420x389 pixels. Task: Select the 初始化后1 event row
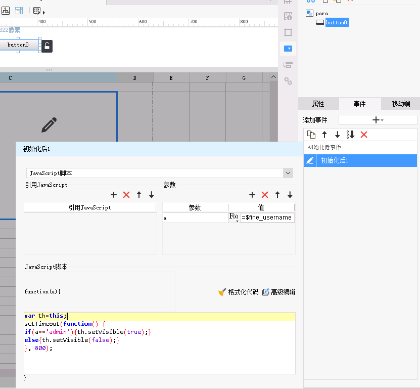pos(360,160)
